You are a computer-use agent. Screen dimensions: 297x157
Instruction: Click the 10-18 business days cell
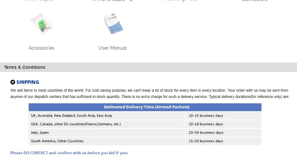[x=223, y=124]
